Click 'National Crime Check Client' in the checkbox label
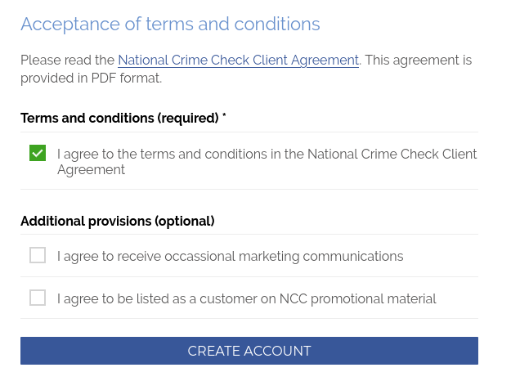This screenshot has width=511, height=390. pyautogui.click(x=392, y=155)
